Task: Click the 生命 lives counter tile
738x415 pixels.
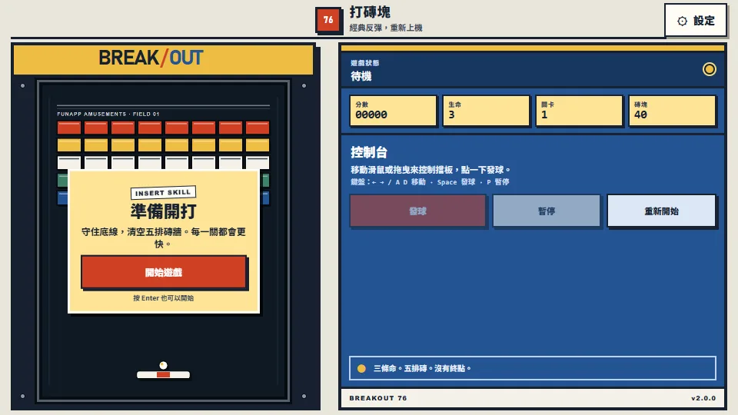Action: click(486, 111)
